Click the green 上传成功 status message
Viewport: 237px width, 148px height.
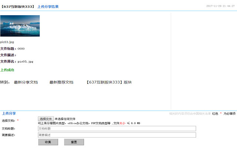click(x=7, y=70)
